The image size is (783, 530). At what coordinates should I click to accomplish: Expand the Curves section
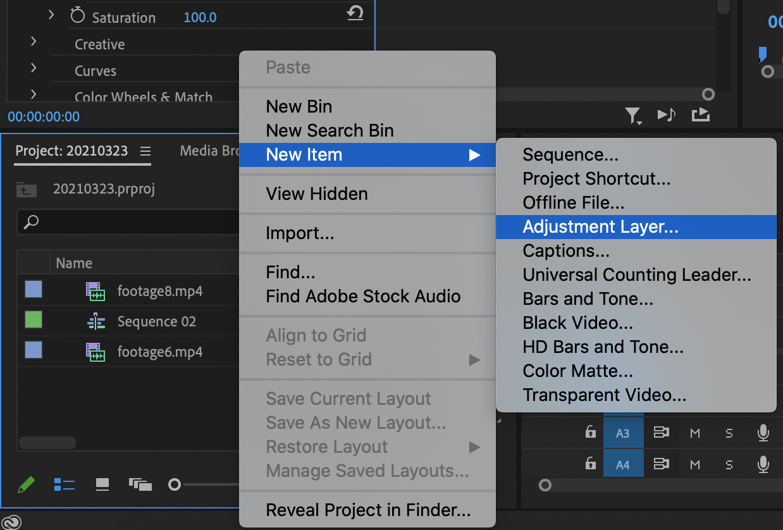tap(34, 68)
